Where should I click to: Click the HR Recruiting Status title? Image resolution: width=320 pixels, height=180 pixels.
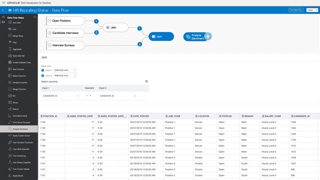point(41,10)
